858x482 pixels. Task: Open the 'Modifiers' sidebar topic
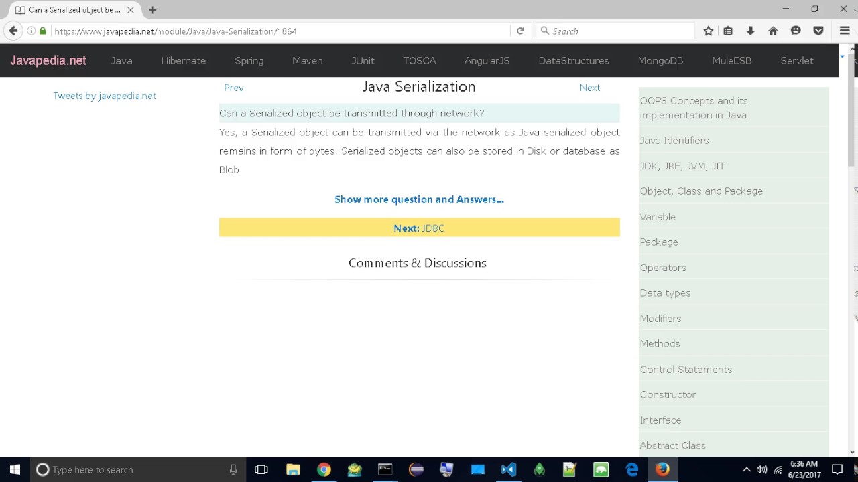660,319
